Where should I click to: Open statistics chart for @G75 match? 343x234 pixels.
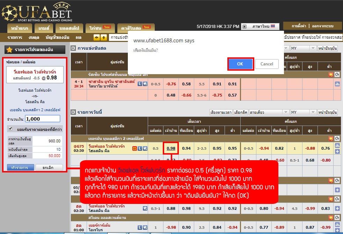click(337, 145)
